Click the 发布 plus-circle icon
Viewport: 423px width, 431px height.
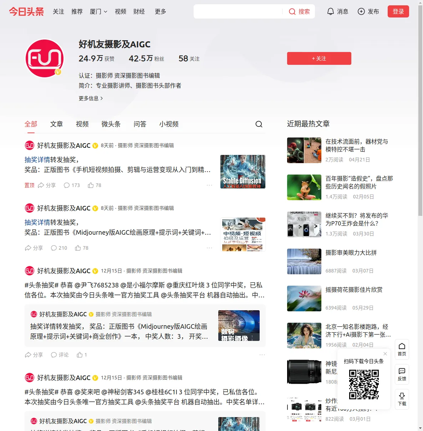[361, 11]
